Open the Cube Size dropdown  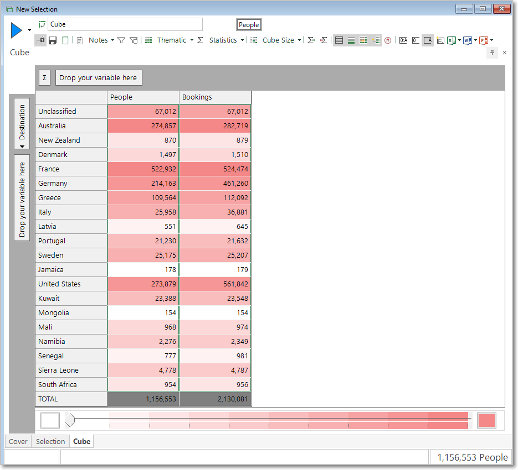tap(281, 40)
